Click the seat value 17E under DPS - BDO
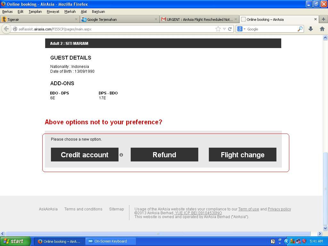Image resolution: width=328 pixels, height=246 pixels. point(102,98)
